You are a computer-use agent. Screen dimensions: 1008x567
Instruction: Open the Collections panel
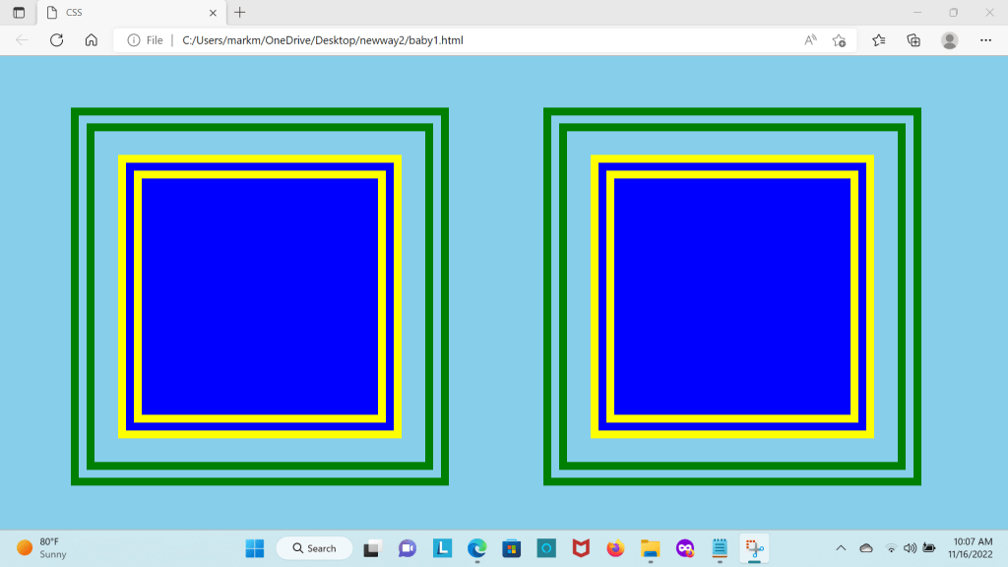[x=913, y=40]
